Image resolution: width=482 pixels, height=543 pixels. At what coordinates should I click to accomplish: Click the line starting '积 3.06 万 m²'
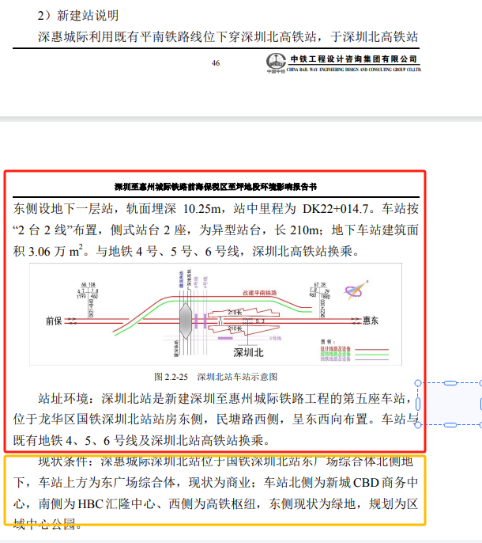point(186,251)
